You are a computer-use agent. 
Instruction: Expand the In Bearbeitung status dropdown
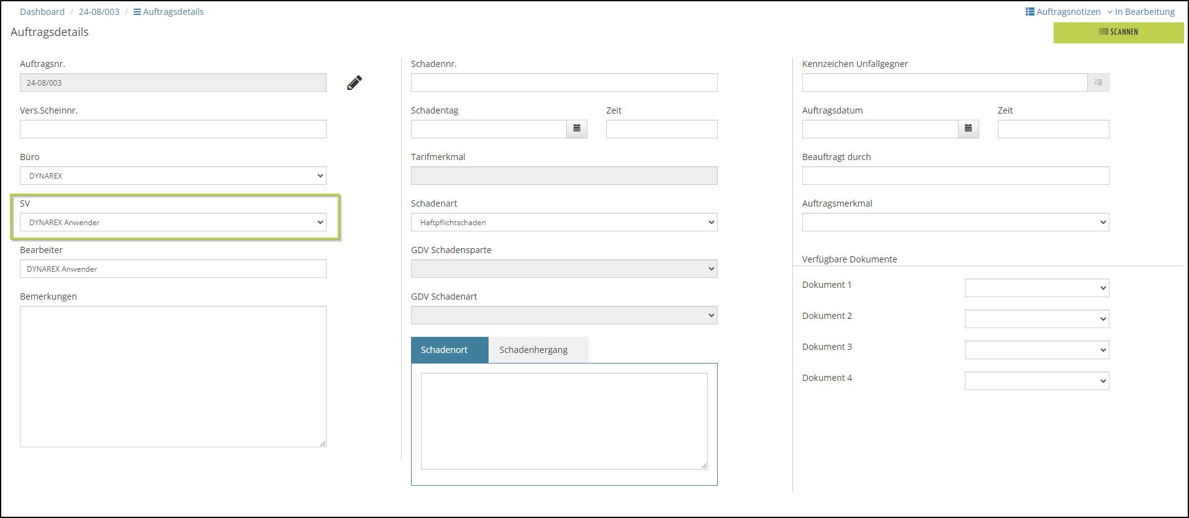(1141, 12)
